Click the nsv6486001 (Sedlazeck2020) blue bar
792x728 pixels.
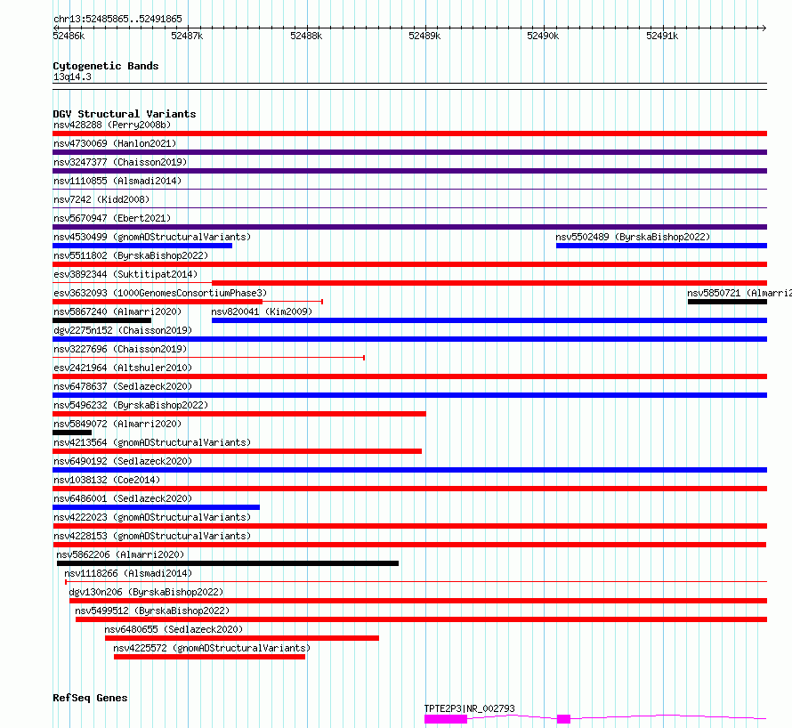[x=156, y=507]
